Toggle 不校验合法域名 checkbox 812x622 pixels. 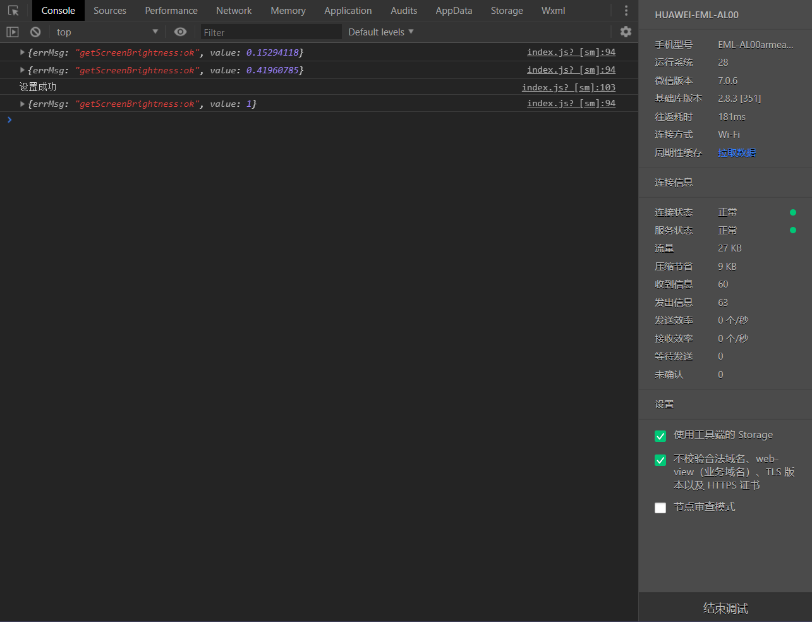click(660, 460)
